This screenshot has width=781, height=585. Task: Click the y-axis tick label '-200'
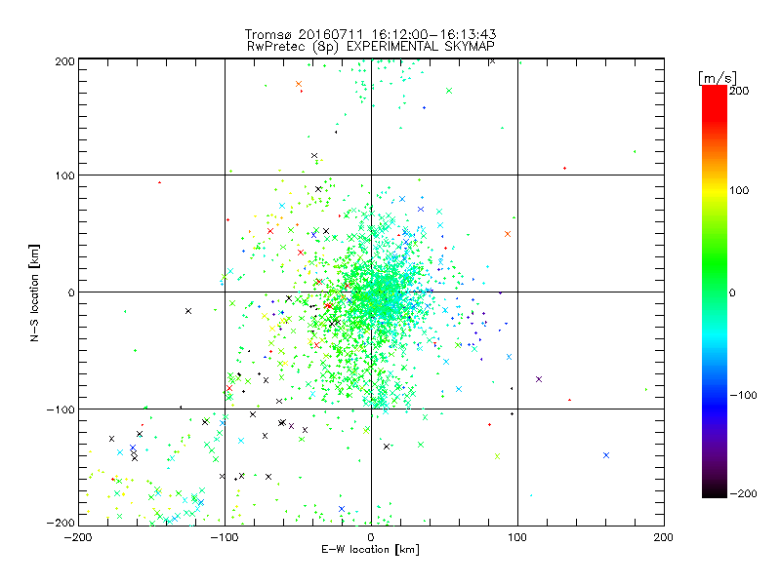[61, 523]
